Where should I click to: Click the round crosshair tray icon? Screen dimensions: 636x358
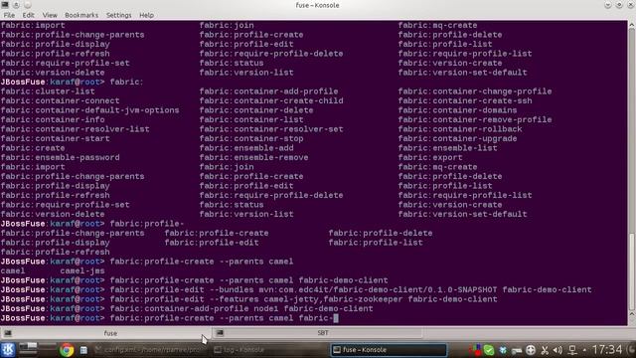click(x=531, y=350)
